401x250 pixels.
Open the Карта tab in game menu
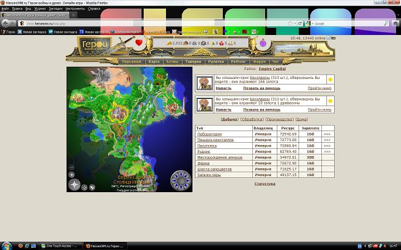point(154,62)
